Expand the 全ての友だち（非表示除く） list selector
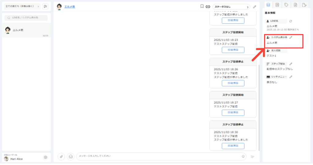Viewport: 313px width, 165px height. pos(22,6)
